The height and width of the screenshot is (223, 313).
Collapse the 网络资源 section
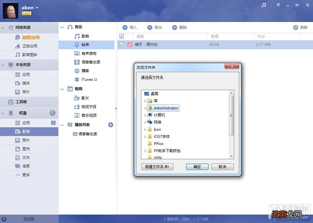click(3, 28)
